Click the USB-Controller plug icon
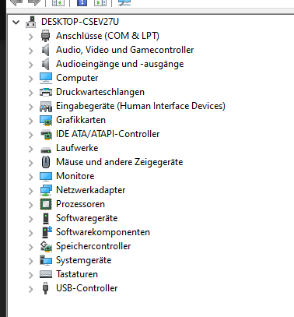This screenshot has height=317, width=294. pos(46,288)
